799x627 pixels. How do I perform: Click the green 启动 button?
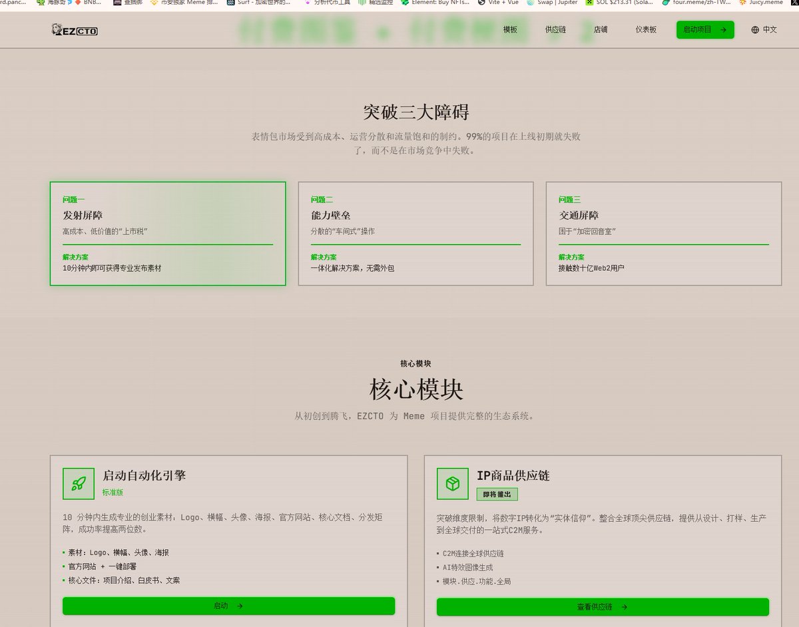[228, 606]
